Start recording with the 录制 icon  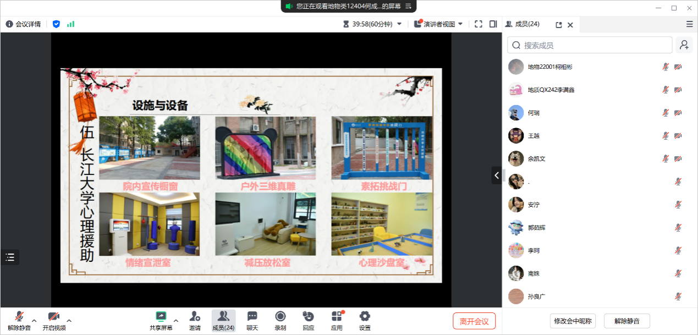point(281,316)
